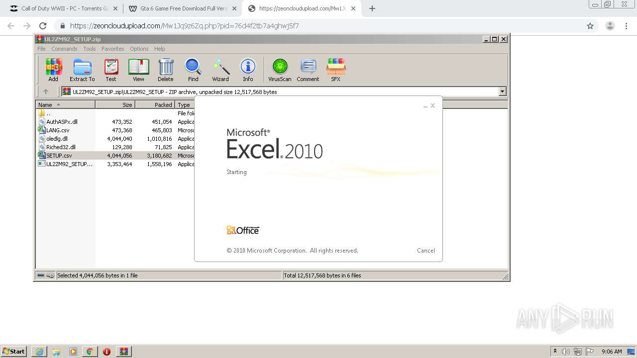Viewport: 637px width, 358px height.
Task: Cancel the Excel 2010 startup
Action: pos(425,251)
